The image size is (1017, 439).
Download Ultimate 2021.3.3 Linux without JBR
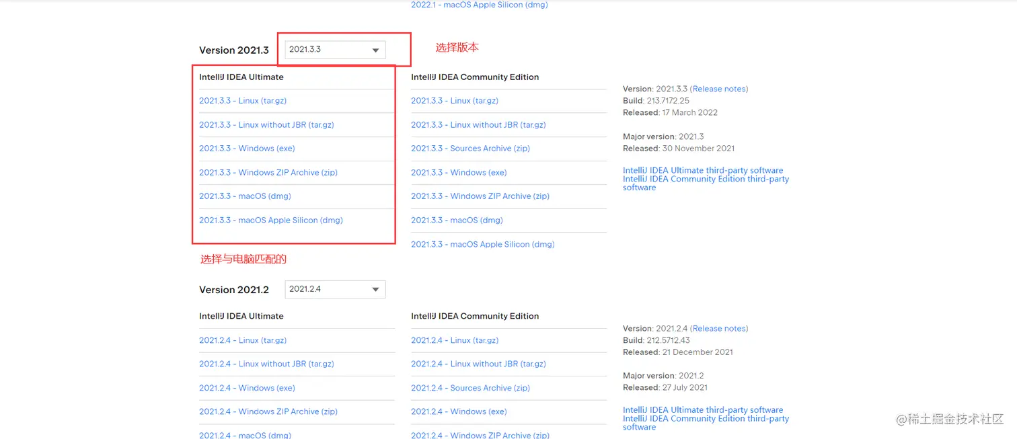266,125
